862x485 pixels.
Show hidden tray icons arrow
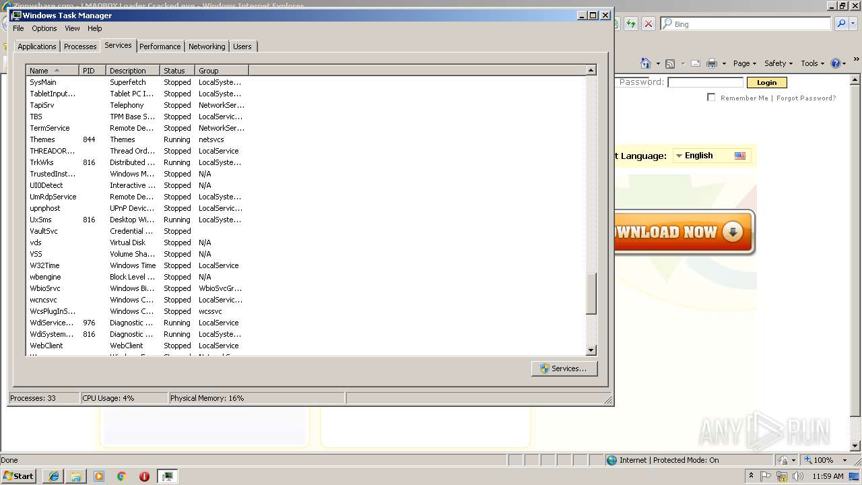click(752, 476)
